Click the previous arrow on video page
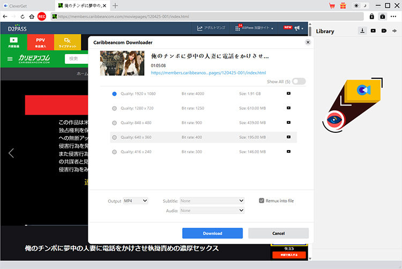 11,153
